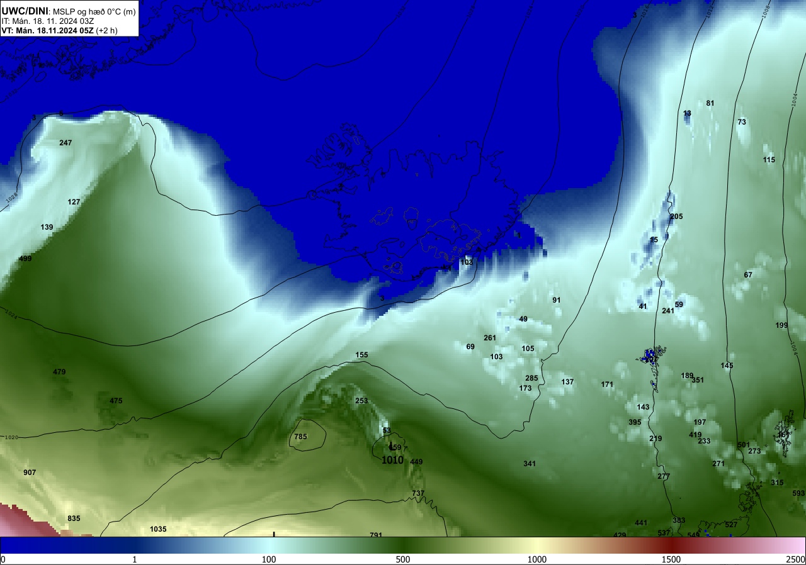
Task: Click the map value 105
Action: pos(528,349)
